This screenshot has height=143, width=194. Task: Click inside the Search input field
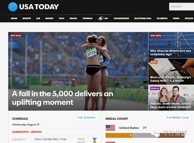pos(182,7)
